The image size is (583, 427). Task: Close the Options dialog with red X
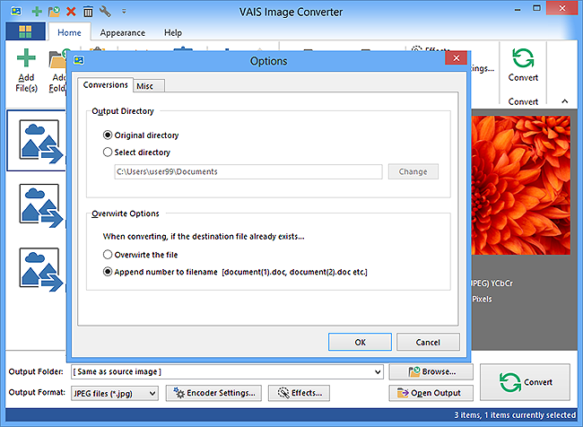[x=456, y=58]
